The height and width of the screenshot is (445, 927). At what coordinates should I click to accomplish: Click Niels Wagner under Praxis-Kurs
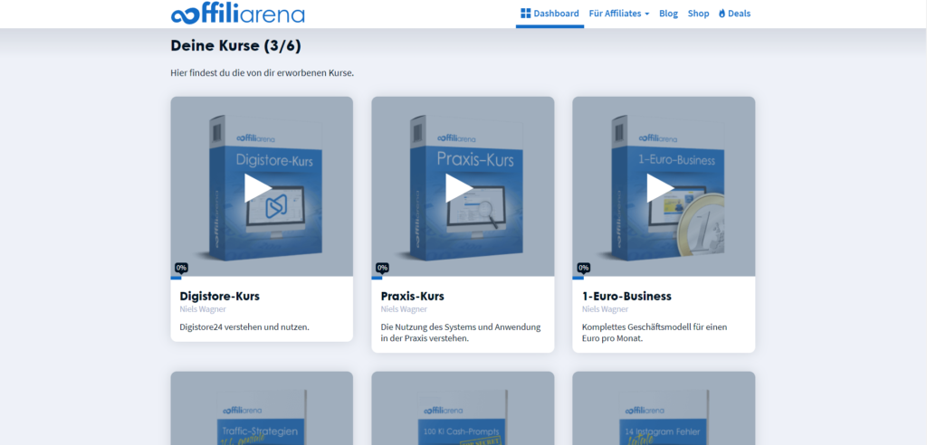pyautogui.click(x=404, y=309)
